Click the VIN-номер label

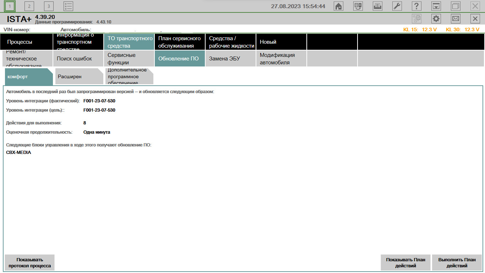tap(17, 30)
